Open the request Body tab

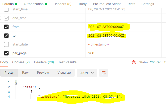click(x=83, y=4)
